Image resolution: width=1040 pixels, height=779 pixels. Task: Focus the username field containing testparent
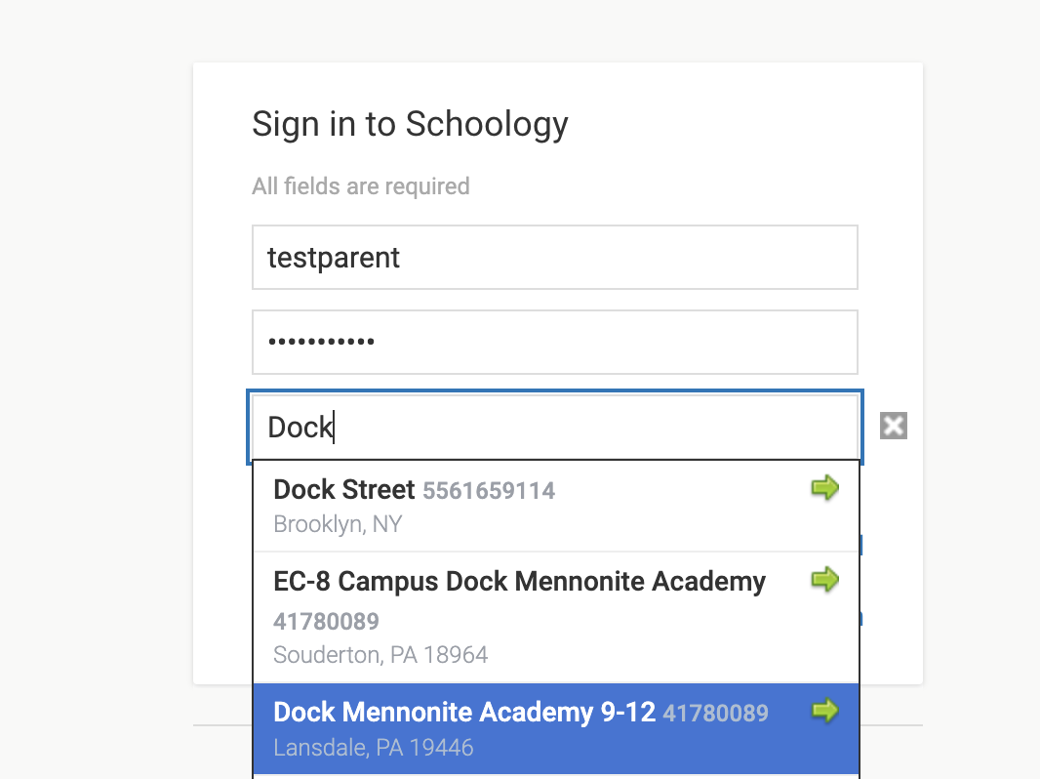tap(554, 258)
